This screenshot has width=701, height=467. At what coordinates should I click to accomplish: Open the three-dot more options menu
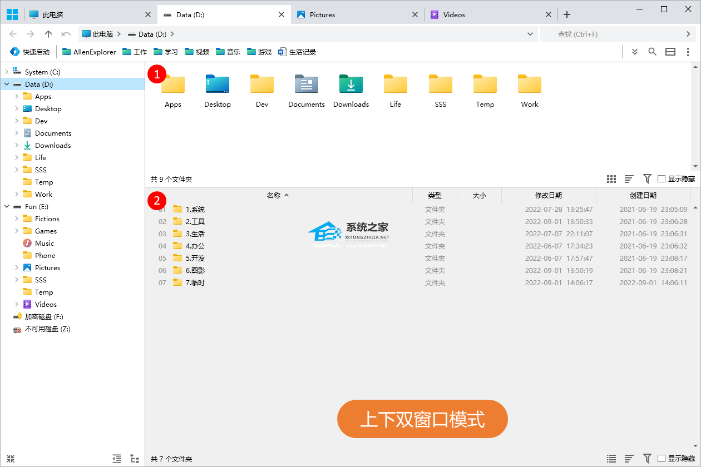[688, 52]
